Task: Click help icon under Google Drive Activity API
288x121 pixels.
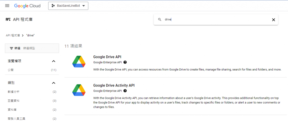Action: (x=125, y=91)
